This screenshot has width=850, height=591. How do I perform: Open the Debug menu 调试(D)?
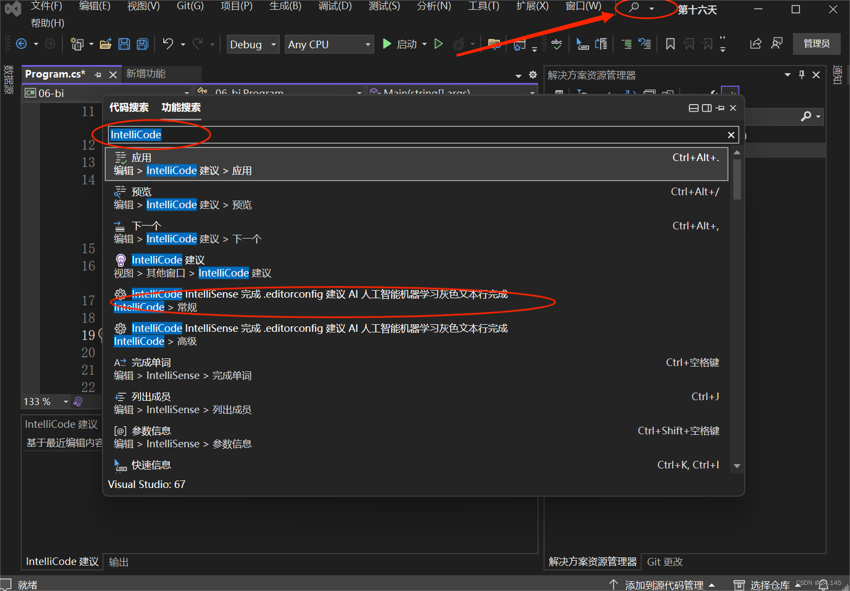point(335,7)
